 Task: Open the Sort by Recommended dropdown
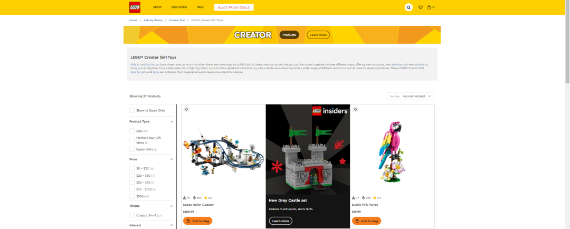(410, 97)
